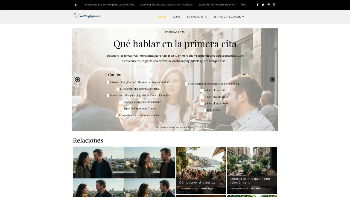Click box beside 'Conclusión' entry
The height and width of the screenshot is (197, 350).
[x=205, y=110]
